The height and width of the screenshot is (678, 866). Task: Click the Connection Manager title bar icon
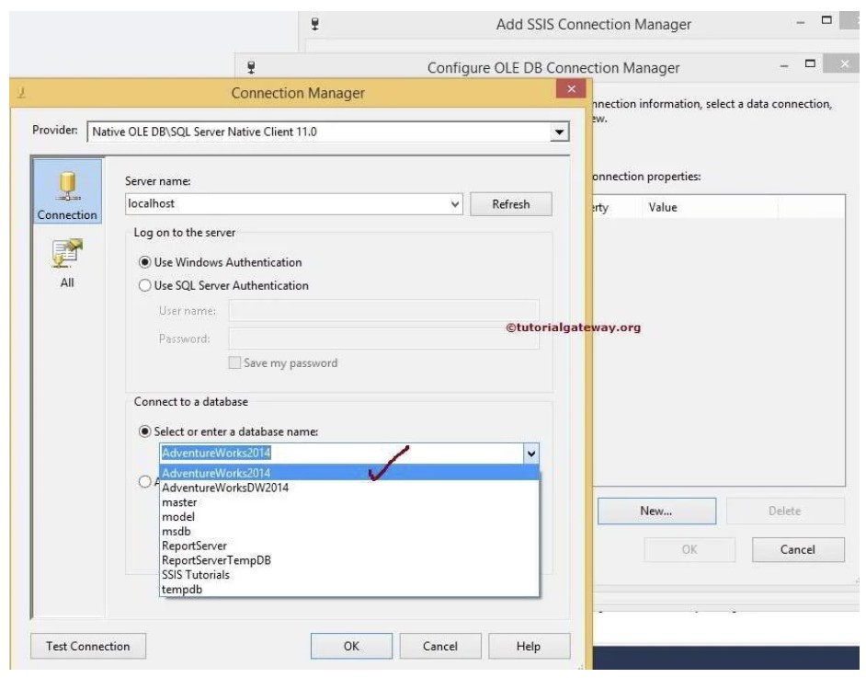tap(21, 92)
